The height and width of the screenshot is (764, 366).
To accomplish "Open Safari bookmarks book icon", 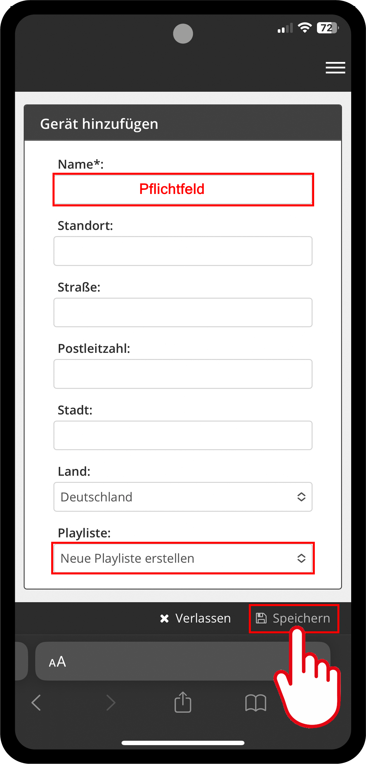I will pyautogui.click(x=256, y=703).
